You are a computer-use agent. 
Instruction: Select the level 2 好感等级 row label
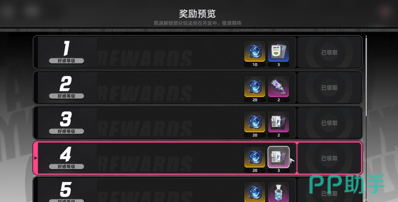pos(67,96)
